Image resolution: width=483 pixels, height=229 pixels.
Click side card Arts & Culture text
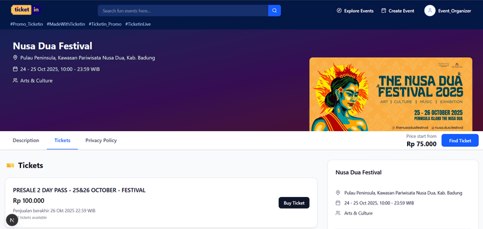pos(358,213)
